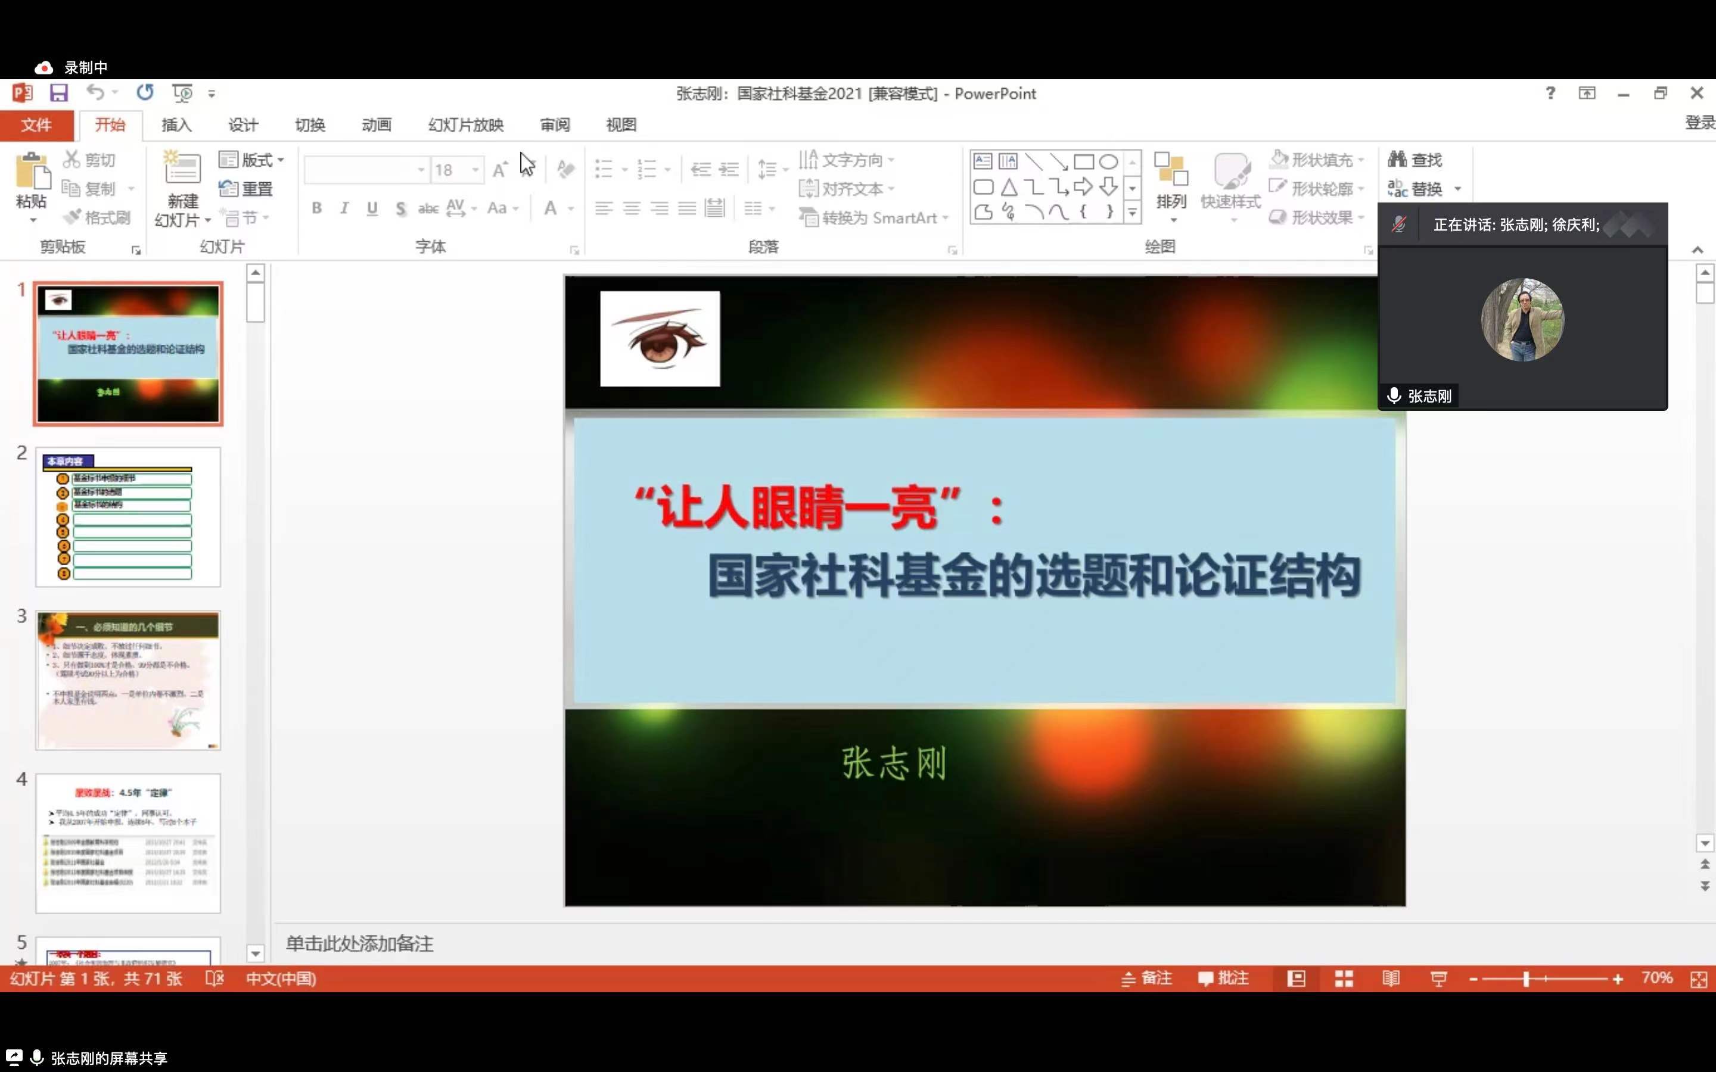Toggle Underline formatting

click(372, 208)
